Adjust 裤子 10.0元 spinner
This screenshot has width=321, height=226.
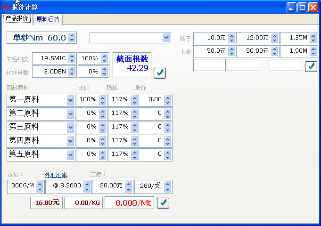click(231, 38)
